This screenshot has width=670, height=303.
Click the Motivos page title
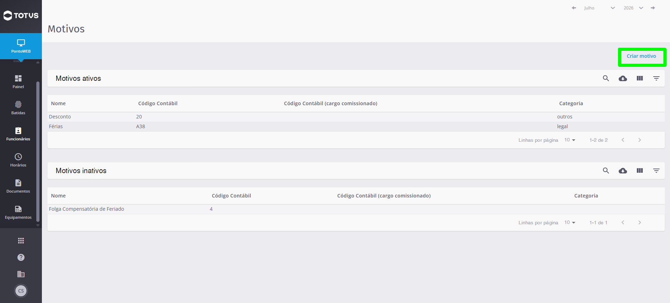click(66, 29)
